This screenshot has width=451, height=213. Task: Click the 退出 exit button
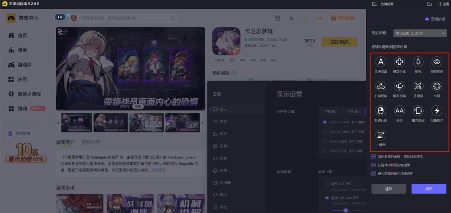click(x=443, y=4)
